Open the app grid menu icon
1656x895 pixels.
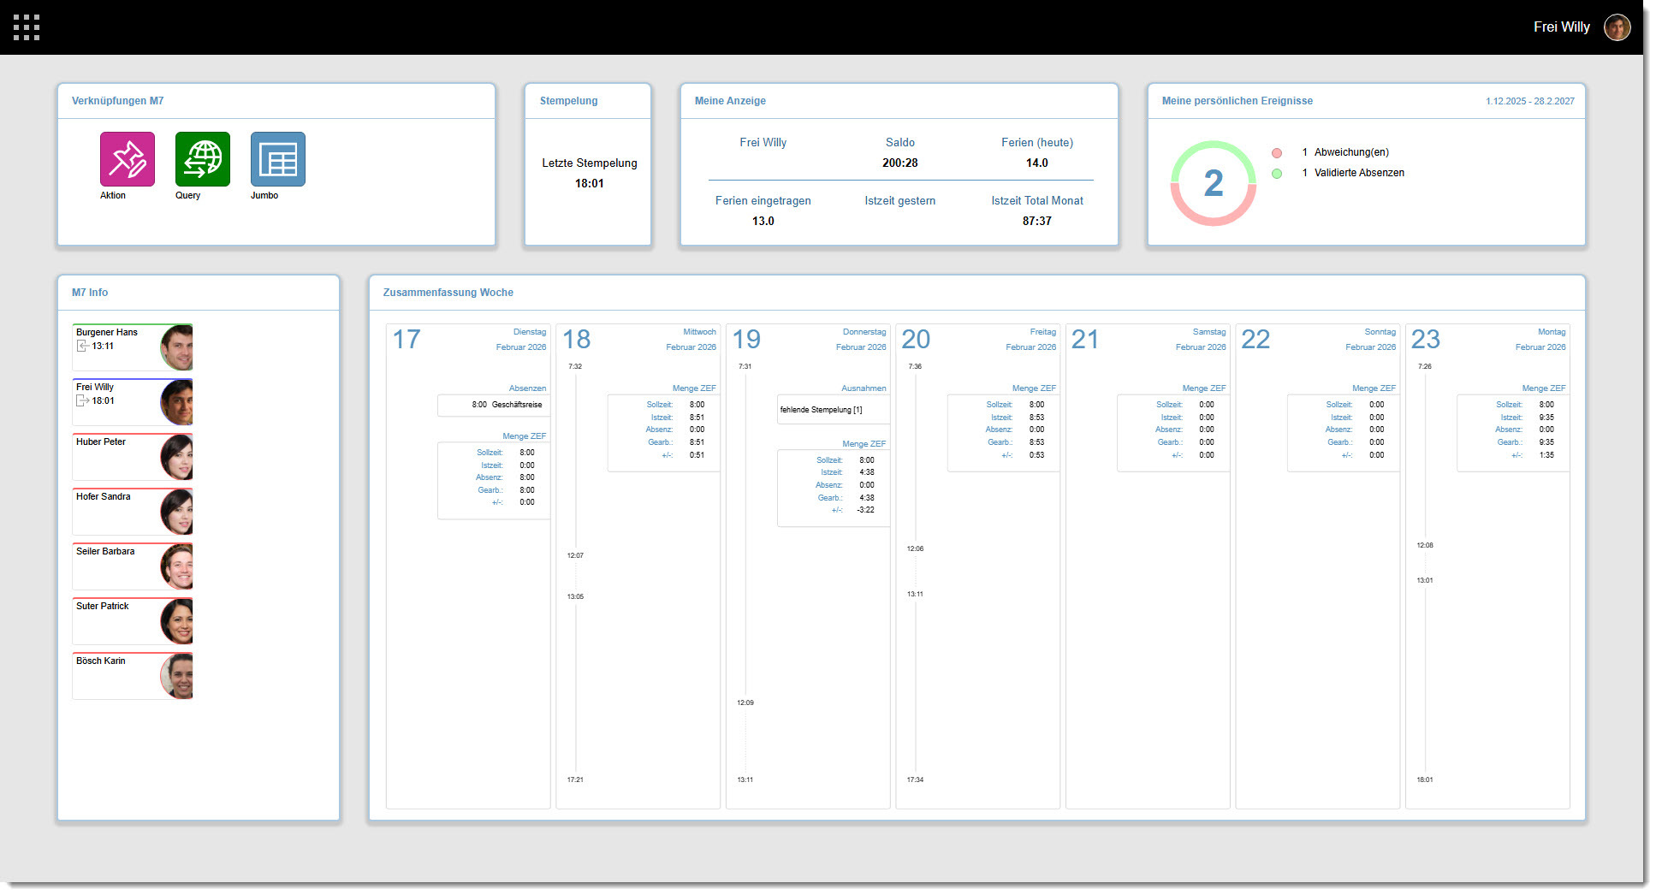point(27,27)
